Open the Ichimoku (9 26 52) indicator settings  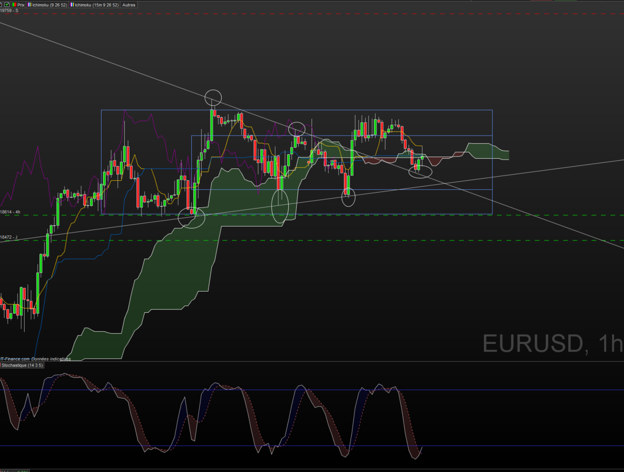pyautogui.click(x=47, y=5)
